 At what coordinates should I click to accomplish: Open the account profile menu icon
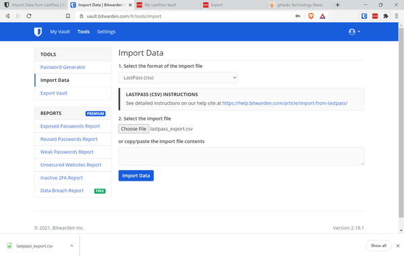[x=354, y=32]
